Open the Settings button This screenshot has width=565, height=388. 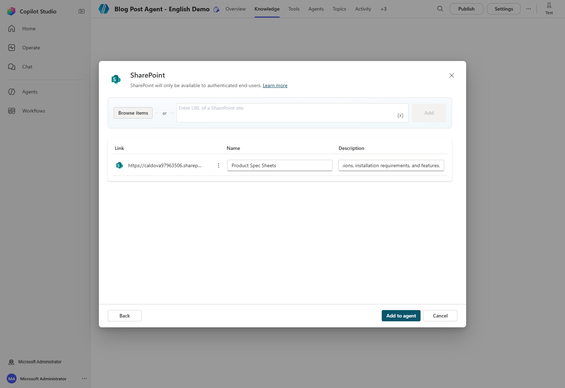click(x=504, y=9)
